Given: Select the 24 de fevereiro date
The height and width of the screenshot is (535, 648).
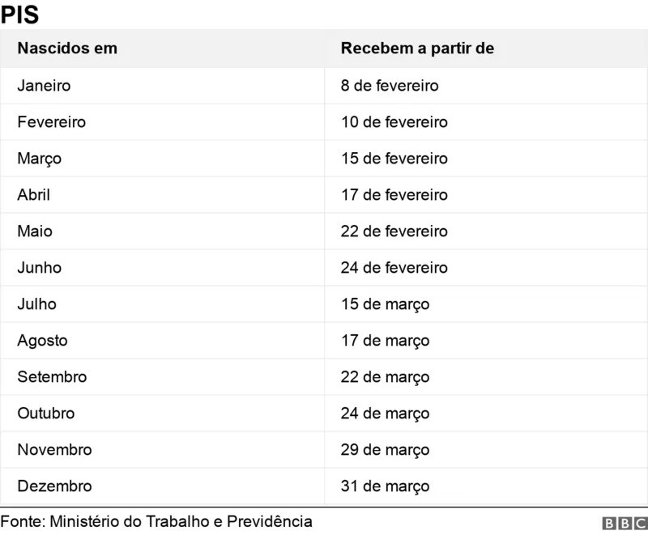Looking at the screenshot, I should (394, 267).
